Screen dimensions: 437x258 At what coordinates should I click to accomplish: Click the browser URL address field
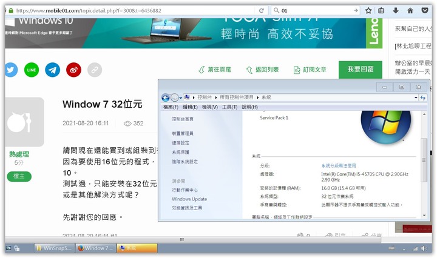click(135, 10)
